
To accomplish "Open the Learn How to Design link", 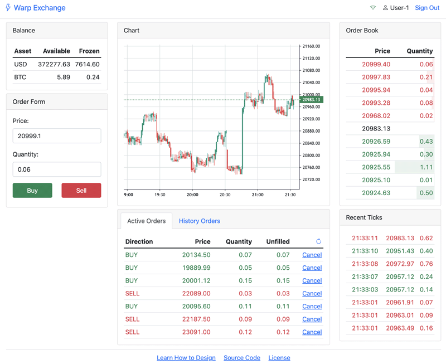I will (x=186, y=358).
